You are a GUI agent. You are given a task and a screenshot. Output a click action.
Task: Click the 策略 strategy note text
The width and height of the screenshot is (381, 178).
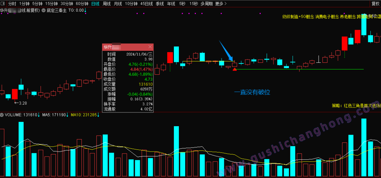click(x=356, y=106)
